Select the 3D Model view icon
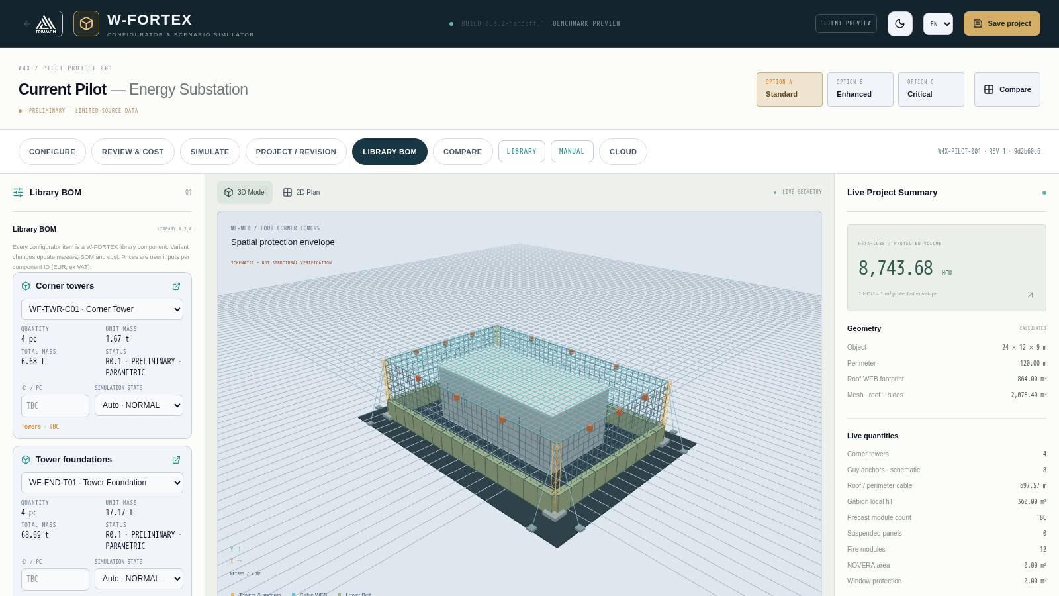 pos(229,193)
